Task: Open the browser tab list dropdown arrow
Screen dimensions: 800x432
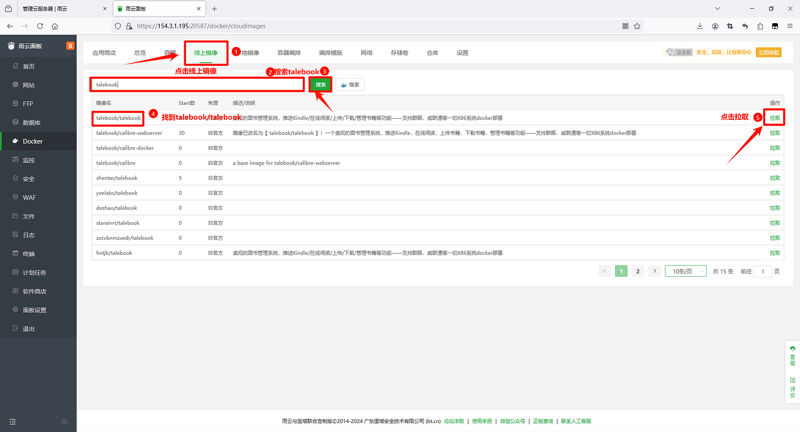Action: (718, 9)
